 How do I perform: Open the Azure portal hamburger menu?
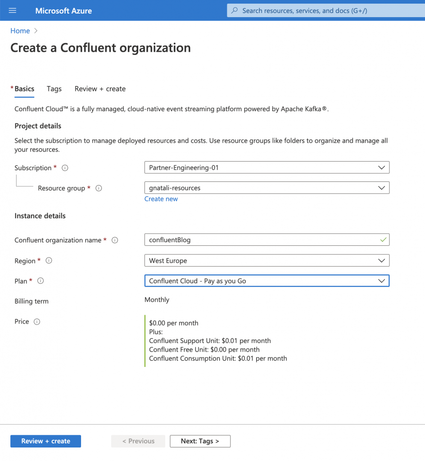[12, 10]
